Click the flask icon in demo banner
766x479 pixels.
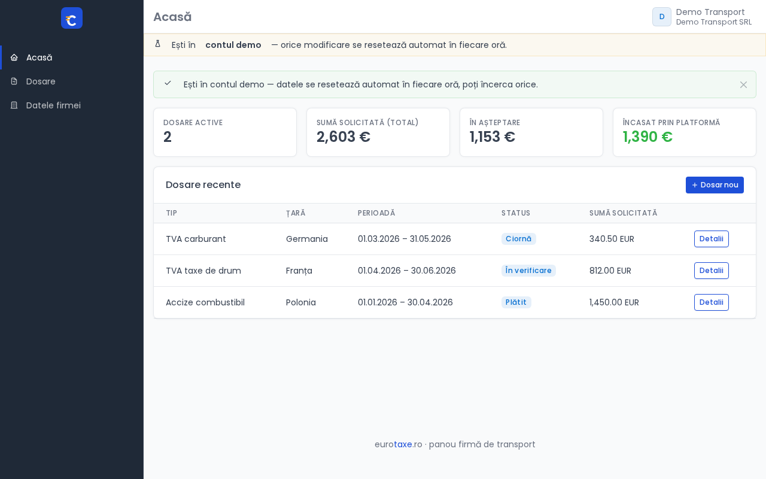pos(158,44)
